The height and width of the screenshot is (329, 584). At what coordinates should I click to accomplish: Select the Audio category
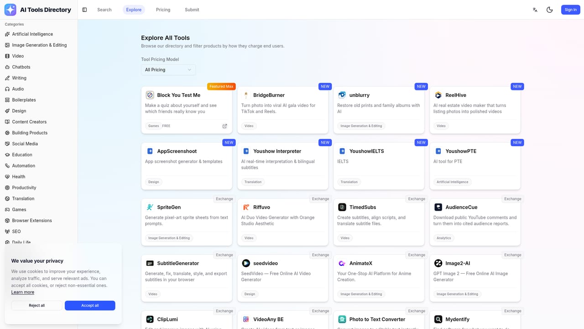click(x=39, y=89)
